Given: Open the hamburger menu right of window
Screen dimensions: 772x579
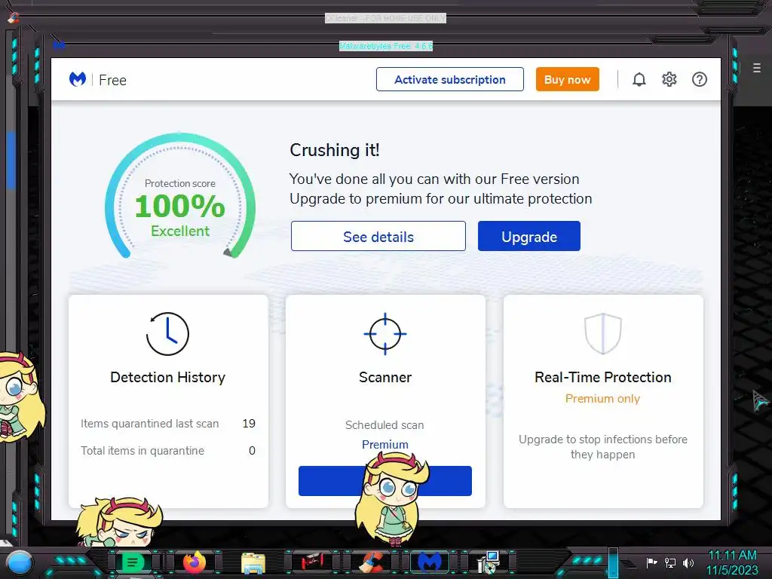Looking at the screenshot, I should pos(757,67).
